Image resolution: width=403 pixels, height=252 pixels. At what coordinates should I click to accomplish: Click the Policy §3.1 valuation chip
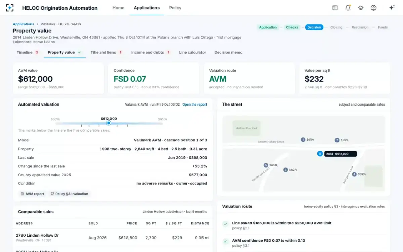pyautogui.click(x=69, y=194)
